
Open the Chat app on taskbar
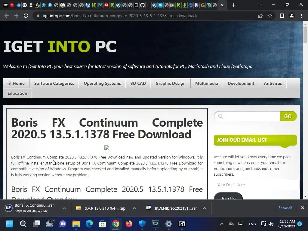tap(63, 224)
